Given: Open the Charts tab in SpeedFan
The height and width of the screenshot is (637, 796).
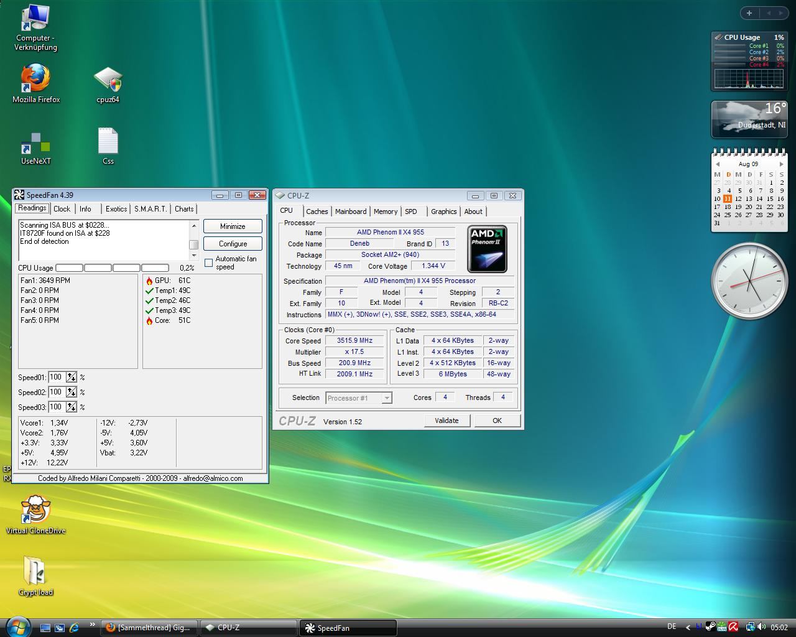Looking at the screenshot, I should [x=184, y=209].
